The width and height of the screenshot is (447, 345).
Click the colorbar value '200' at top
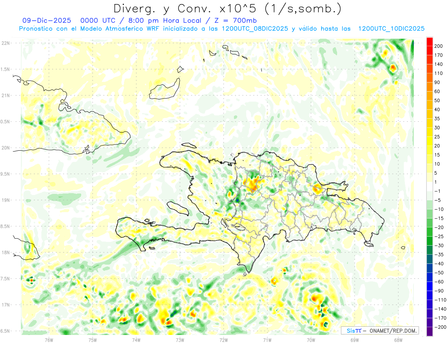point(439,46)
